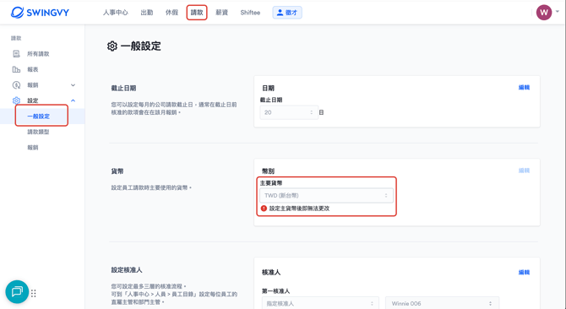Select 請款類型 in the sidebar
Screen dimensions: 566x309
(38, 132)
